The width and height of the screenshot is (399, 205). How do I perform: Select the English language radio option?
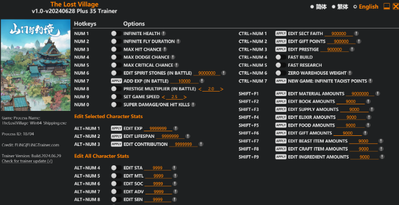[356, 7]
